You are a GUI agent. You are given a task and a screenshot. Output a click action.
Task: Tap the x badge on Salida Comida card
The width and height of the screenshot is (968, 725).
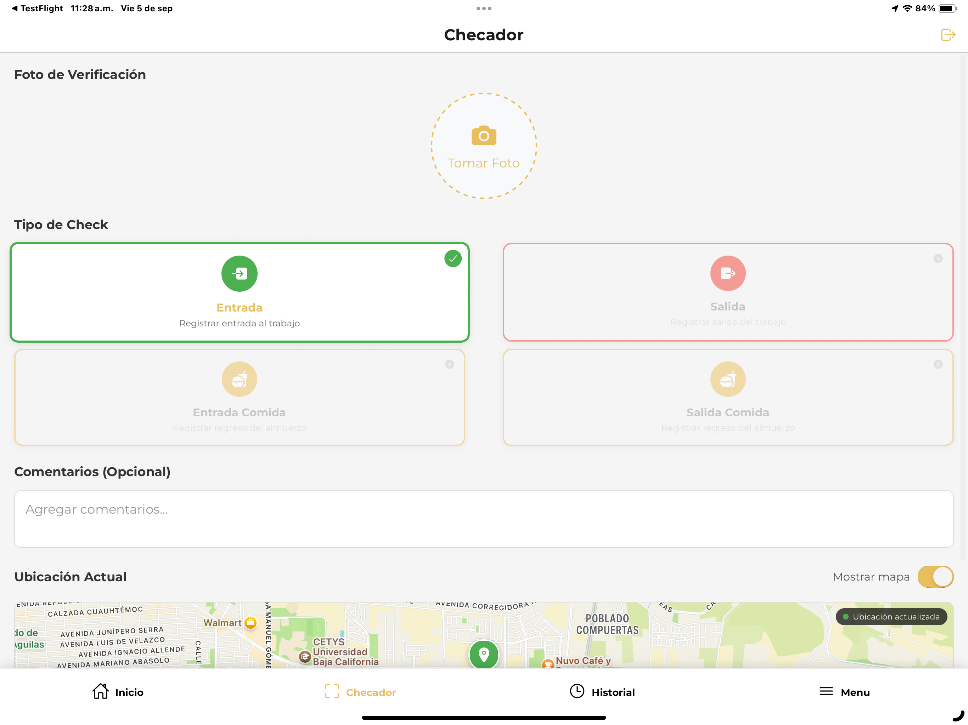(x=938, y=364)
